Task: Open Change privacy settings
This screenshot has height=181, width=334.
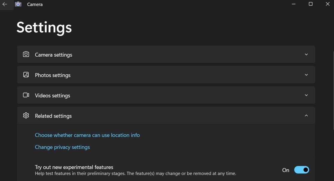Action: (62, 147)
